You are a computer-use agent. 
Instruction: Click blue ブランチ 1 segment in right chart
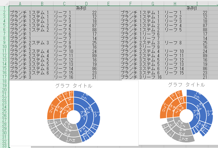[196, 115]
